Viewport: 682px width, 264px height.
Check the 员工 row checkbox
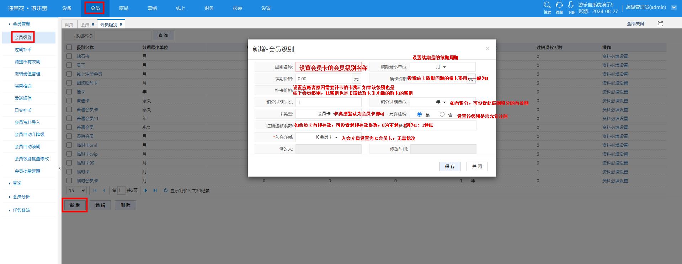coord(69,65)
